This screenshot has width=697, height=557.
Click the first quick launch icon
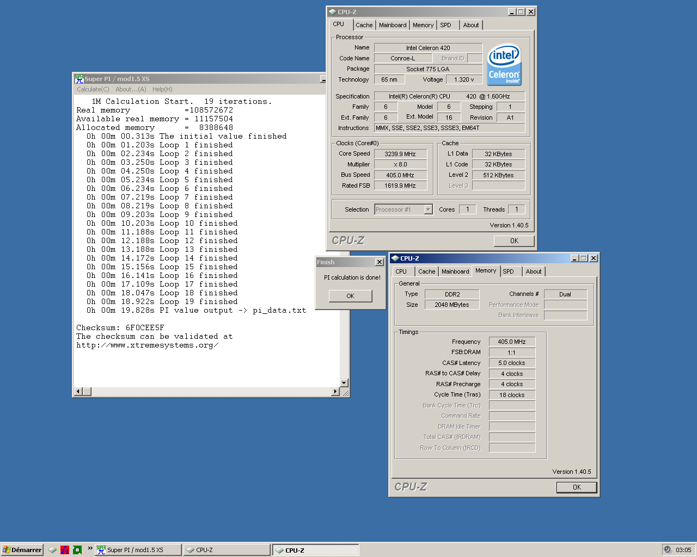pyautogui.click(x=52, y=550)
